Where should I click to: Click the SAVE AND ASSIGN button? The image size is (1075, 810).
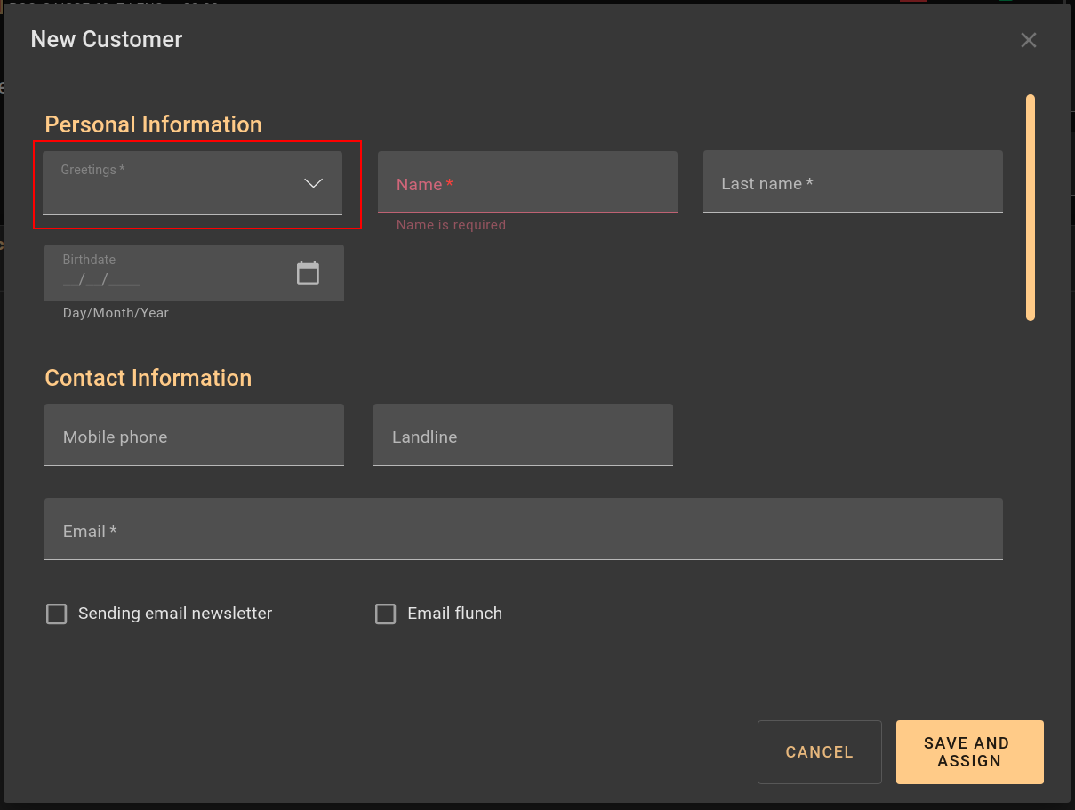click(x=969, y=752)
